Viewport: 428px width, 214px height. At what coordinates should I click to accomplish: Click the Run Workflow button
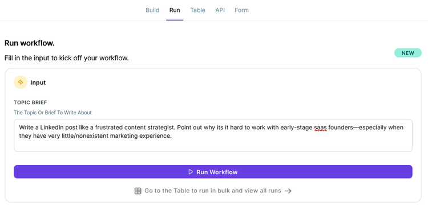click(213, 172)
